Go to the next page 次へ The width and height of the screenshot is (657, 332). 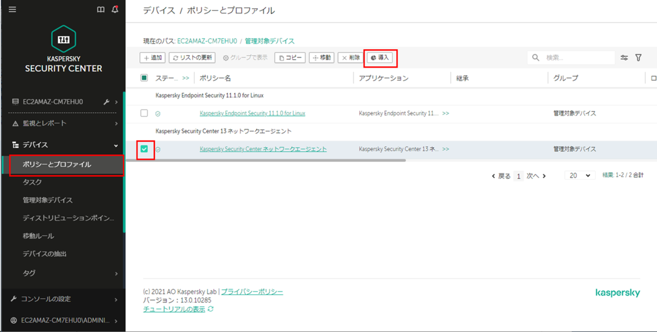pyautogui.click(x=537, y=176)
